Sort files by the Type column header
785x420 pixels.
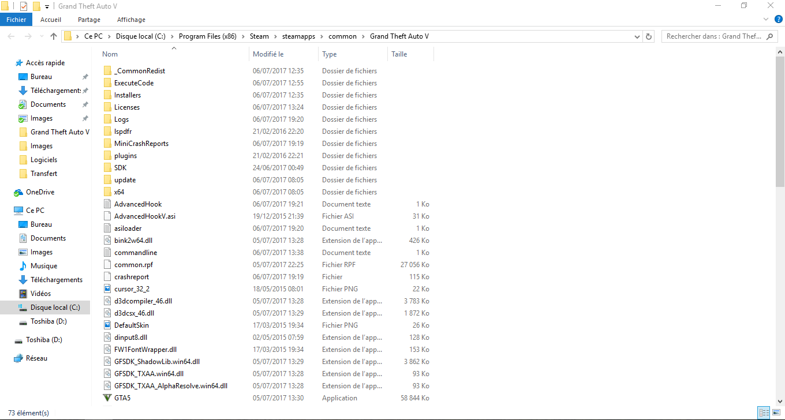(353, 54)
